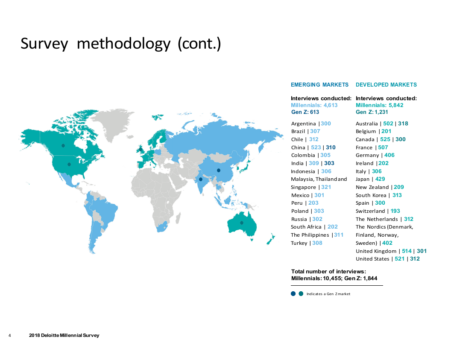Screen dimensions: 451x348
Task: Click the Survey methodology (cont.) title
Action: point(121,44)
